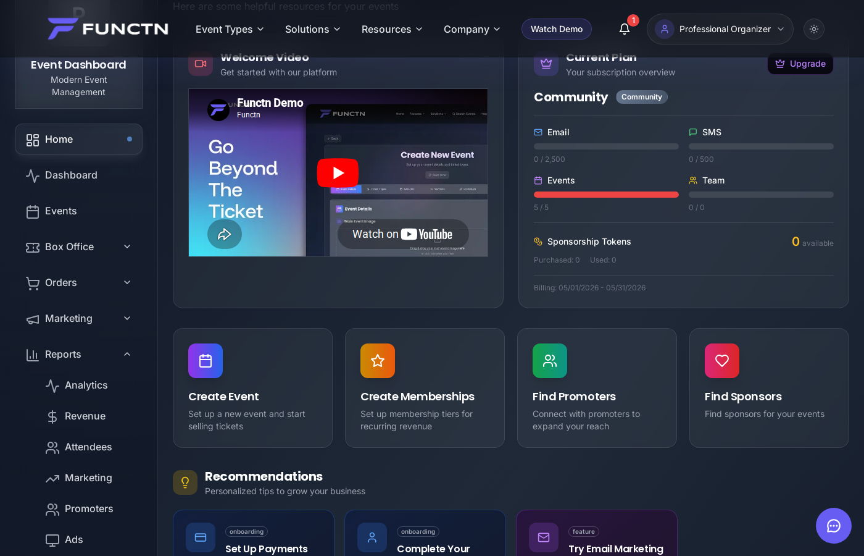Viewport: 864px width, 556px height.
Task: Click the Functn channel avatar on video
Action: [218, 110]
